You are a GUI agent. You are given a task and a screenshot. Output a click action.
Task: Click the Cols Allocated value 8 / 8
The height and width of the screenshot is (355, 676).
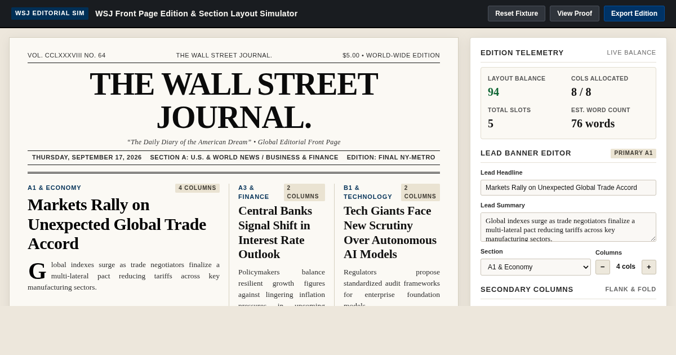click(x=581, y=92)
